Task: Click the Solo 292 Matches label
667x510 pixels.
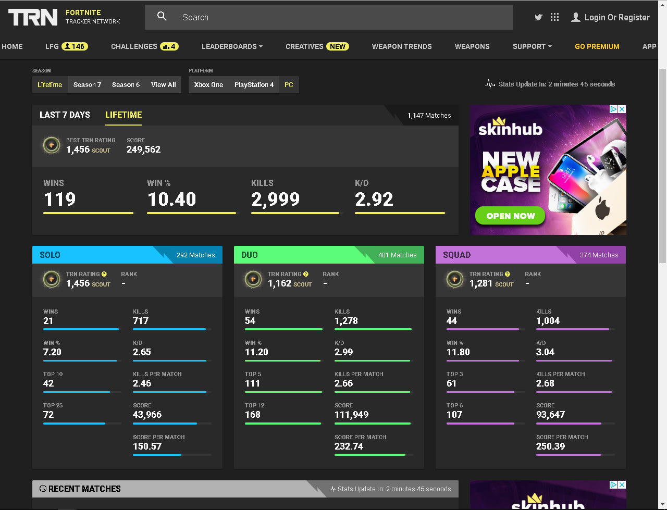Action: (x=196, y=255)
